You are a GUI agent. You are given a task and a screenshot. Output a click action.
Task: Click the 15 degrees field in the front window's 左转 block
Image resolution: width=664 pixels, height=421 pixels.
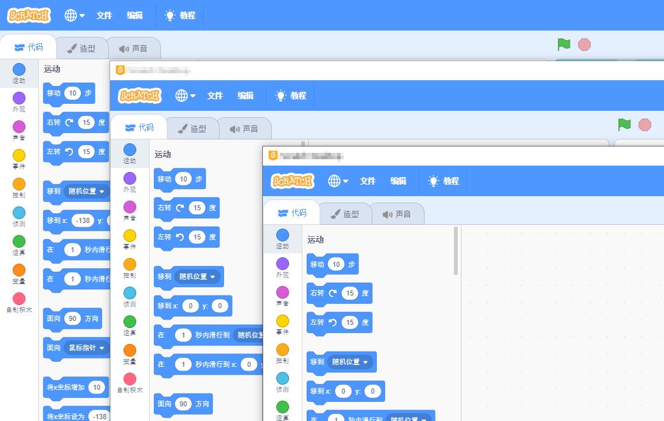point(350,322)
